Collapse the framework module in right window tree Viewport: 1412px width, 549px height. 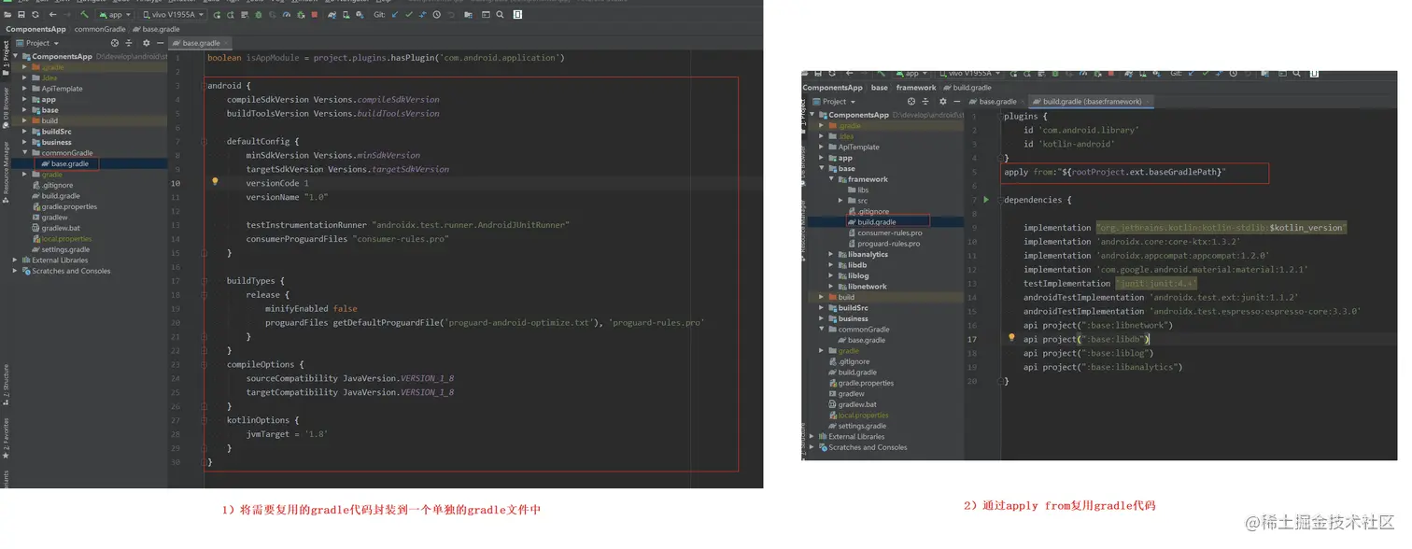coord(832,179)
